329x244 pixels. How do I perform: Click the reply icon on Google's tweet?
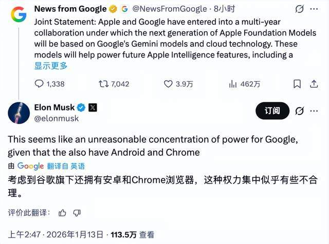[40, 84]
